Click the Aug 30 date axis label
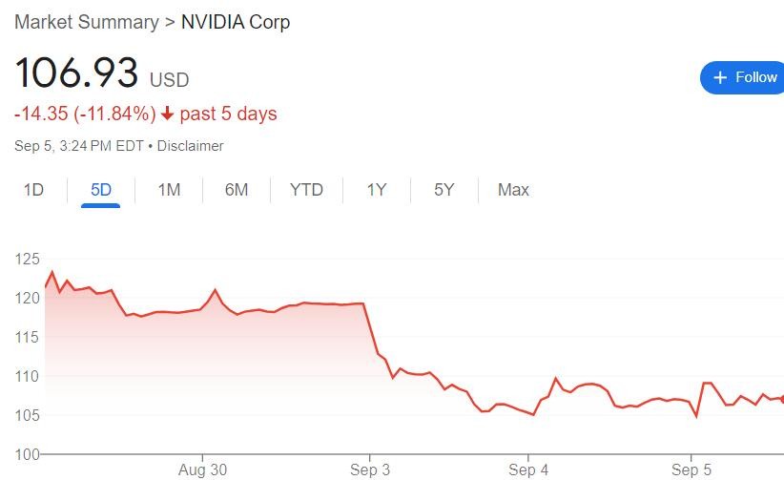 203,470
